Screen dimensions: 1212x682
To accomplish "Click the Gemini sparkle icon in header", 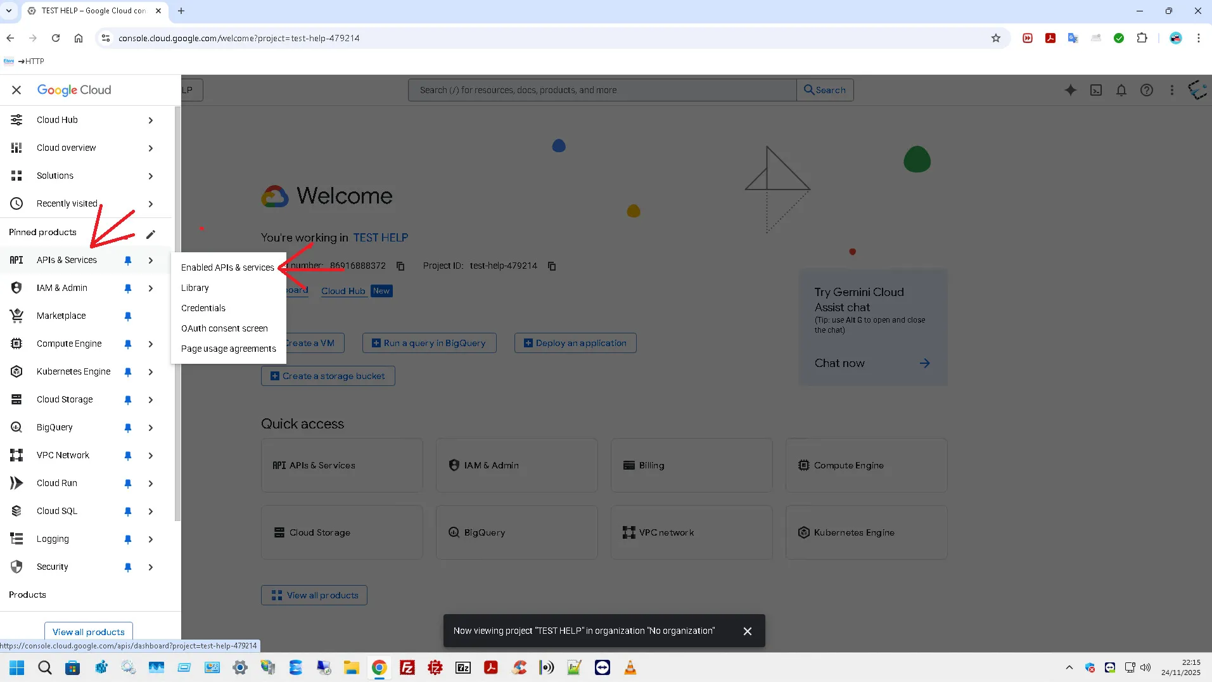I will [1070, 90].
